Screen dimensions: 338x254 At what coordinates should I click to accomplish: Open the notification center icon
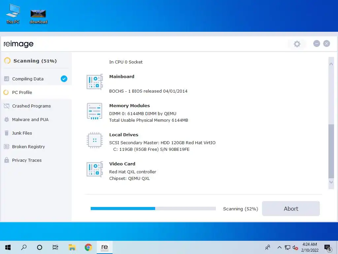(328, 248)
